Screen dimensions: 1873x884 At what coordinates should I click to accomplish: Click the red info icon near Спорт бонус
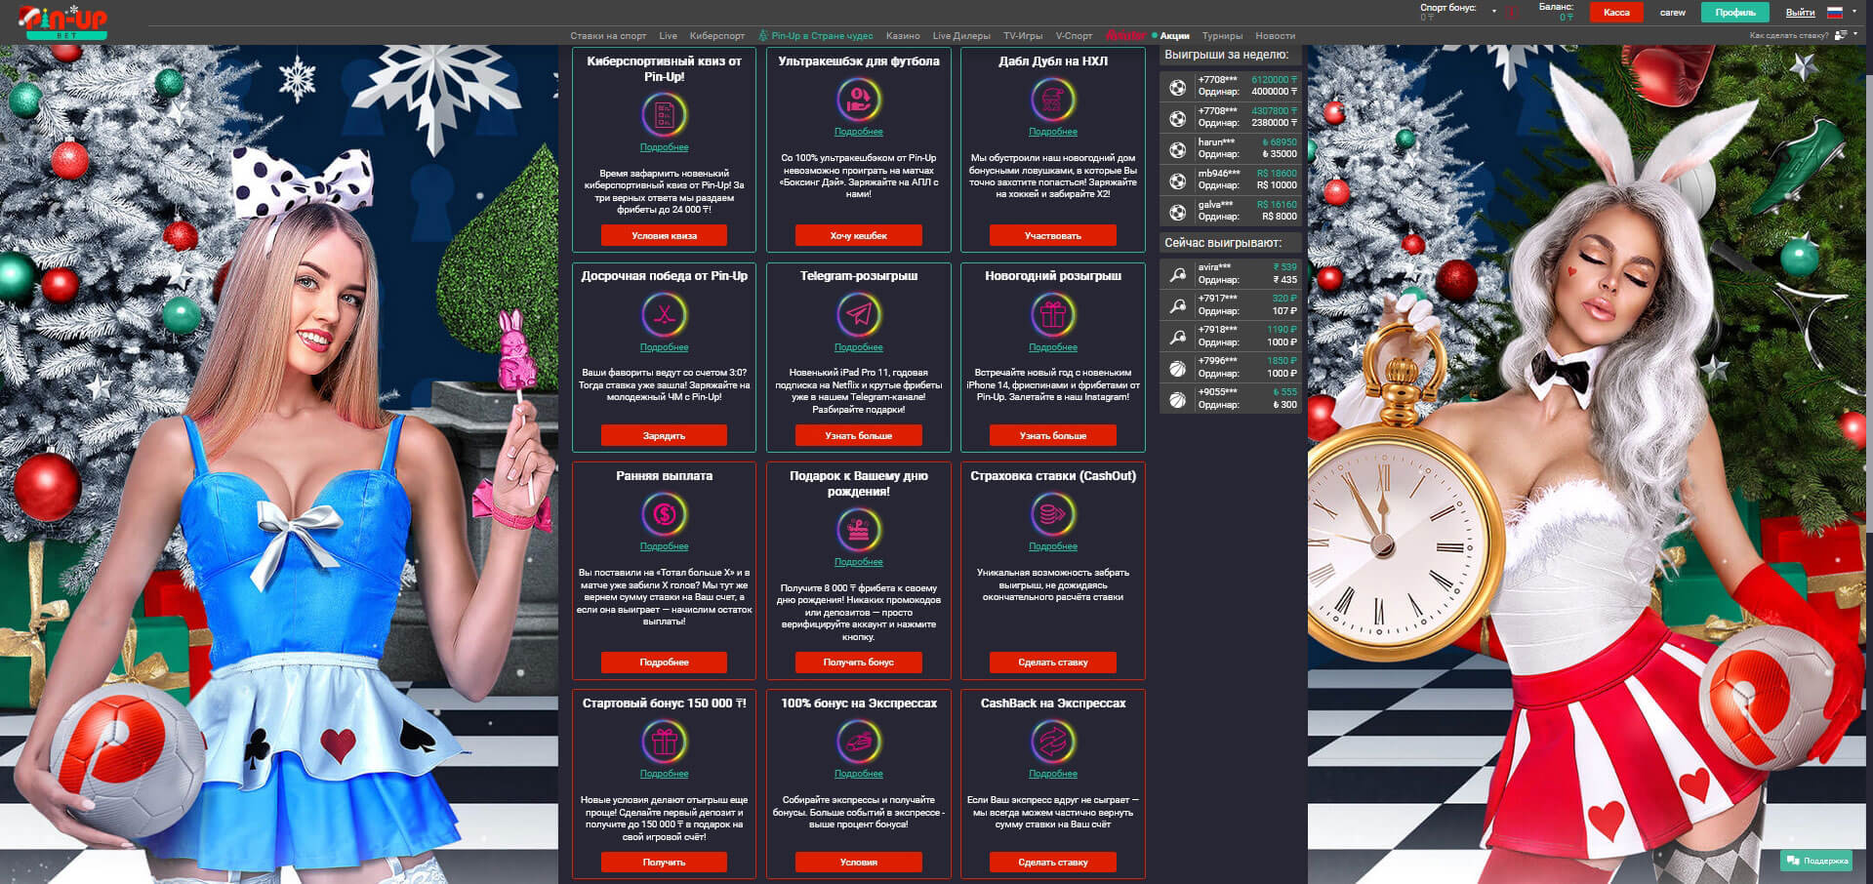point(1514,12)
